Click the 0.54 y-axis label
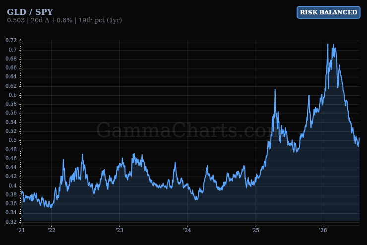Viewport: 367px width, 245px height. coord(11,122)
